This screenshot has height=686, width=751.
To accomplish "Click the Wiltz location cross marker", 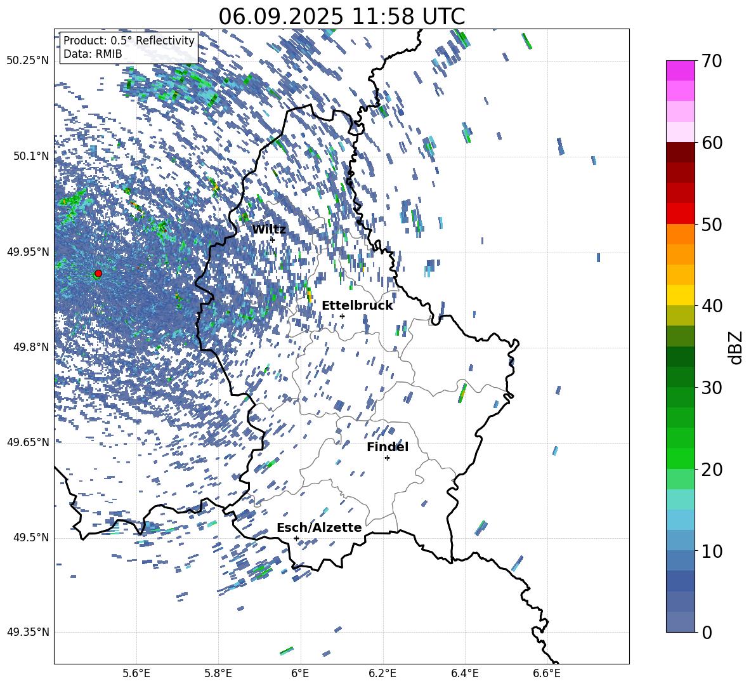I will click(x=272, y=239).
